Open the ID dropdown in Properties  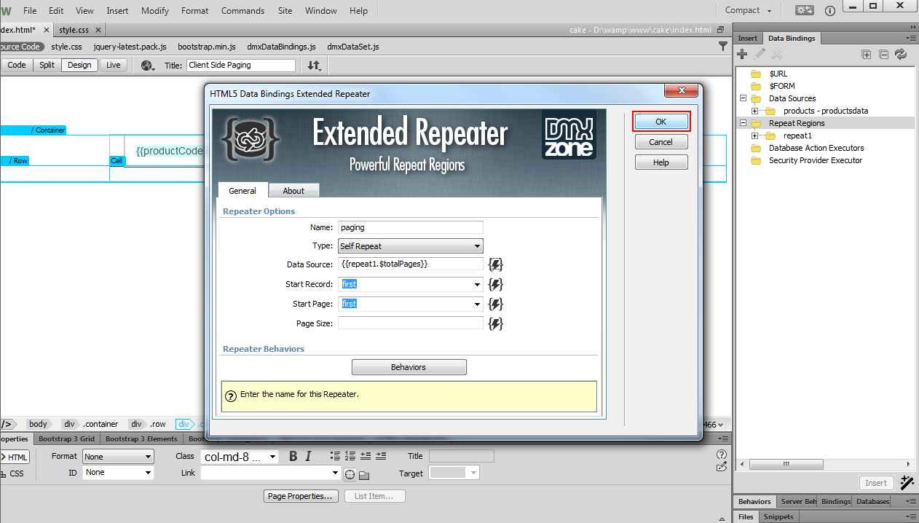118,473
